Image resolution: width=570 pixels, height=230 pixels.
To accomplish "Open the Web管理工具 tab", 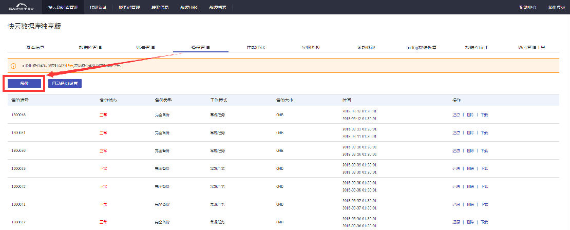I will coord(531,47).
